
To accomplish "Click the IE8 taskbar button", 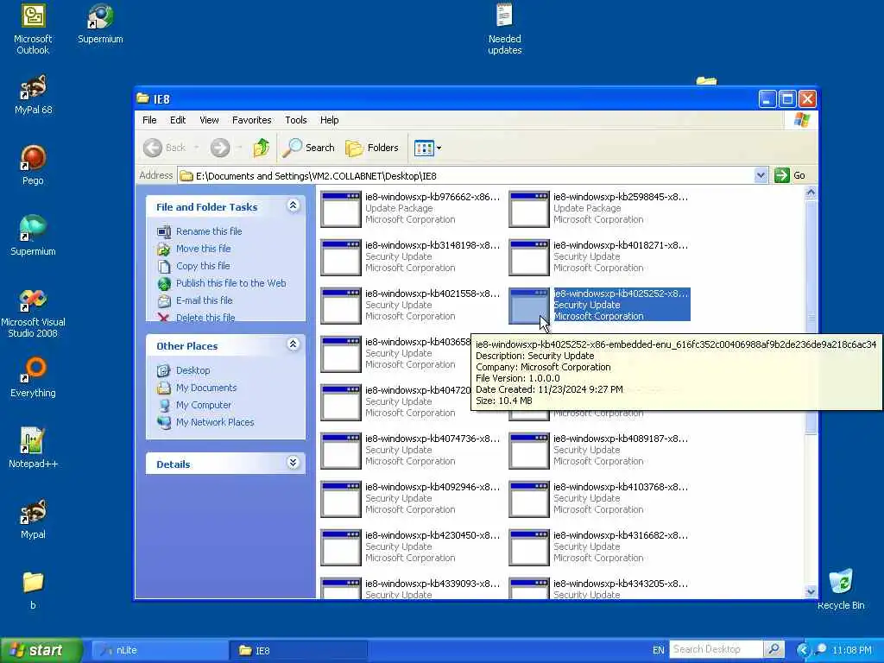I will 299,650.
